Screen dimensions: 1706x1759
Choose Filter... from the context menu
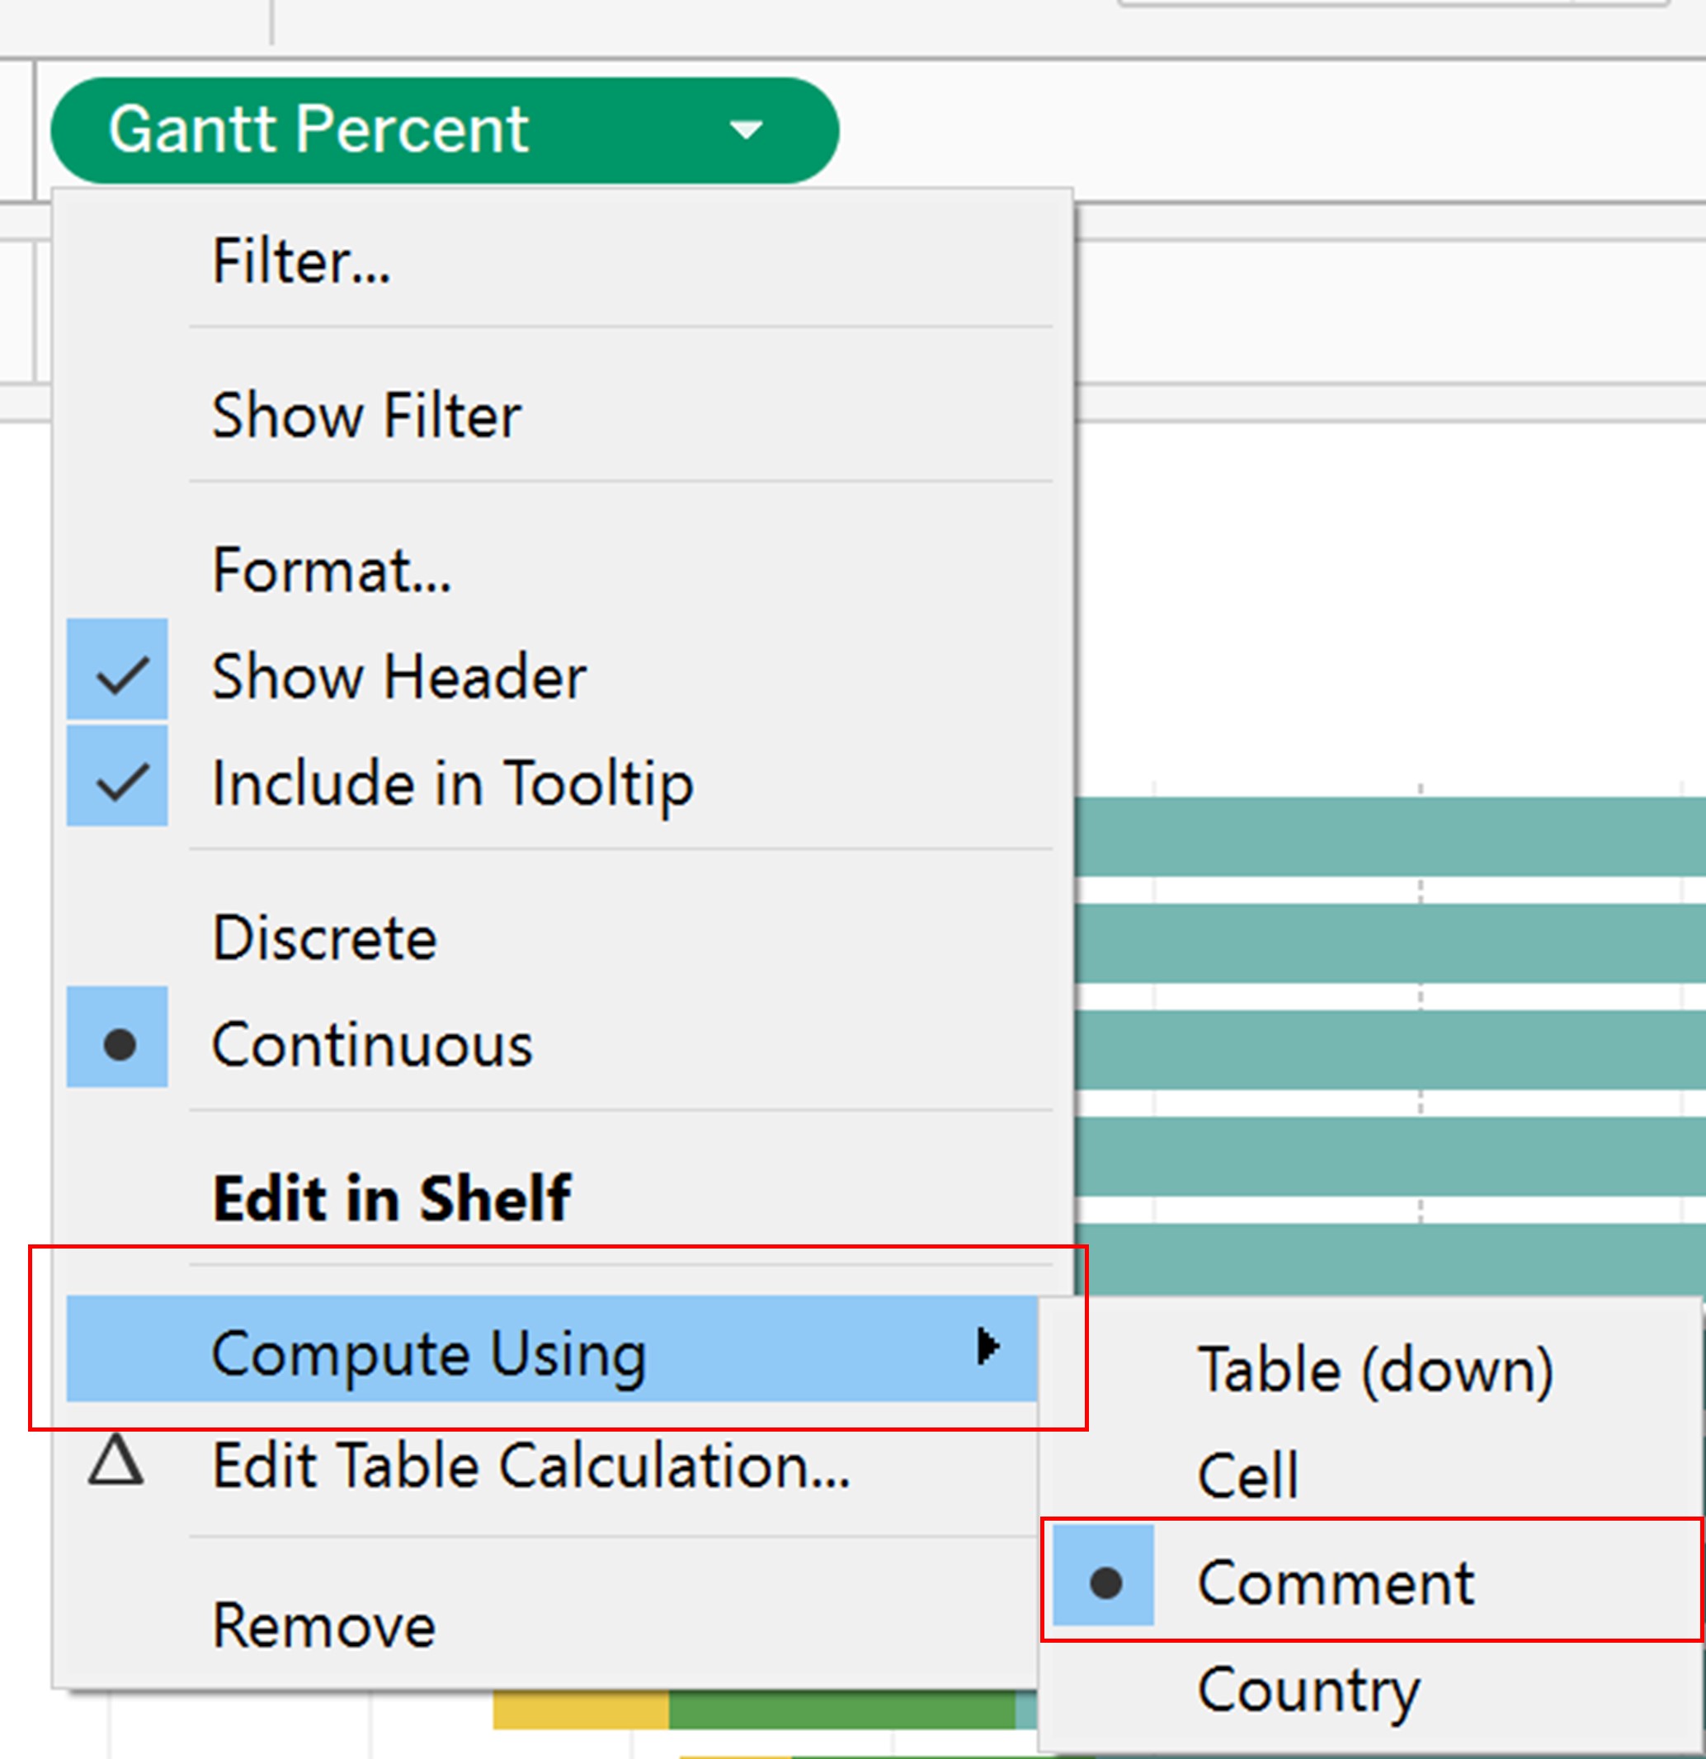click(301, 262)
